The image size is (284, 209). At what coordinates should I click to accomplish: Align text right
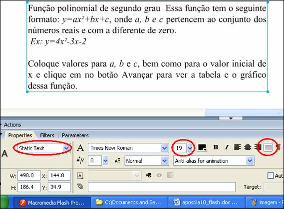pos(258,147)
